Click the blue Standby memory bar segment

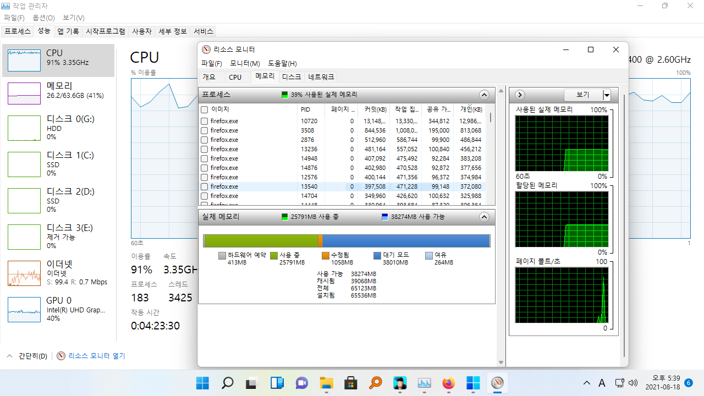(405, 241)
